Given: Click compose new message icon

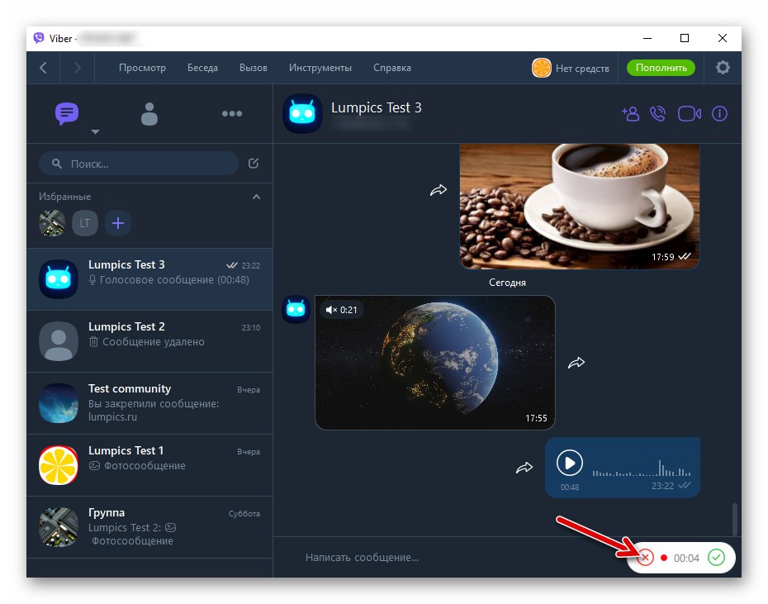Looking at the screenshot, I should click(254, 164).
